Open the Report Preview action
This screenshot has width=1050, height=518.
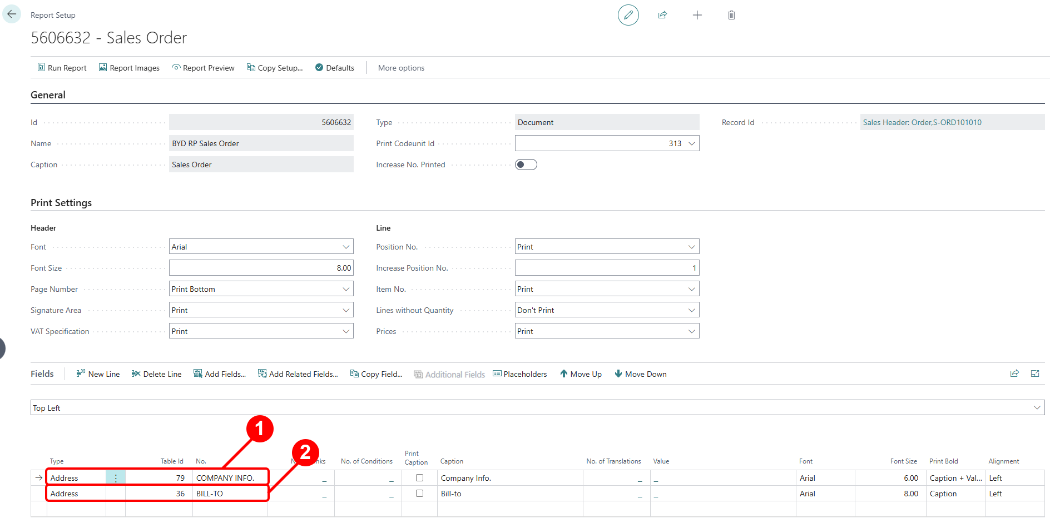tap(203, 68)
